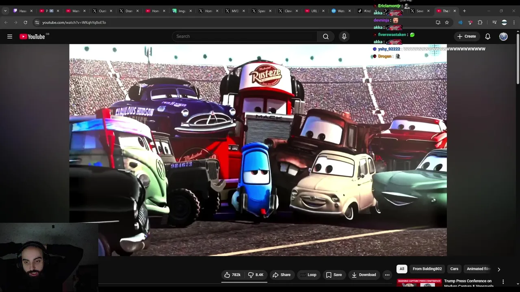Open options for Trump Press Conference video
520x292 pixels.
[x=503, y=282]
